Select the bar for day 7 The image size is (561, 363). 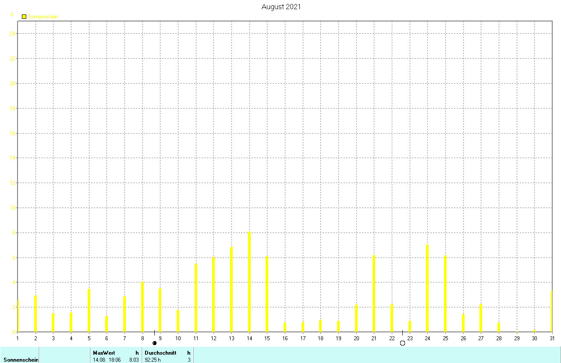click(124, 314)
